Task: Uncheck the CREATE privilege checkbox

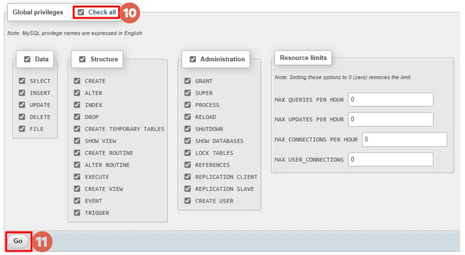Action: 77,81
